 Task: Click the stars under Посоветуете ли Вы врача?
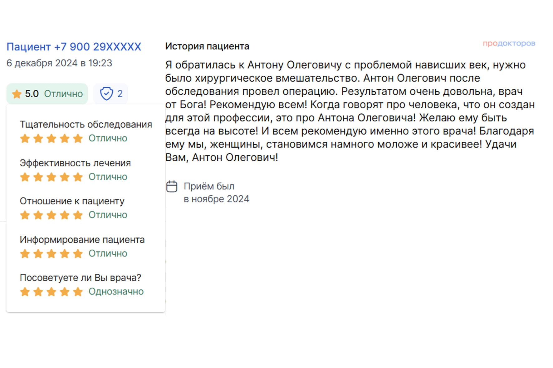point(51,292)
